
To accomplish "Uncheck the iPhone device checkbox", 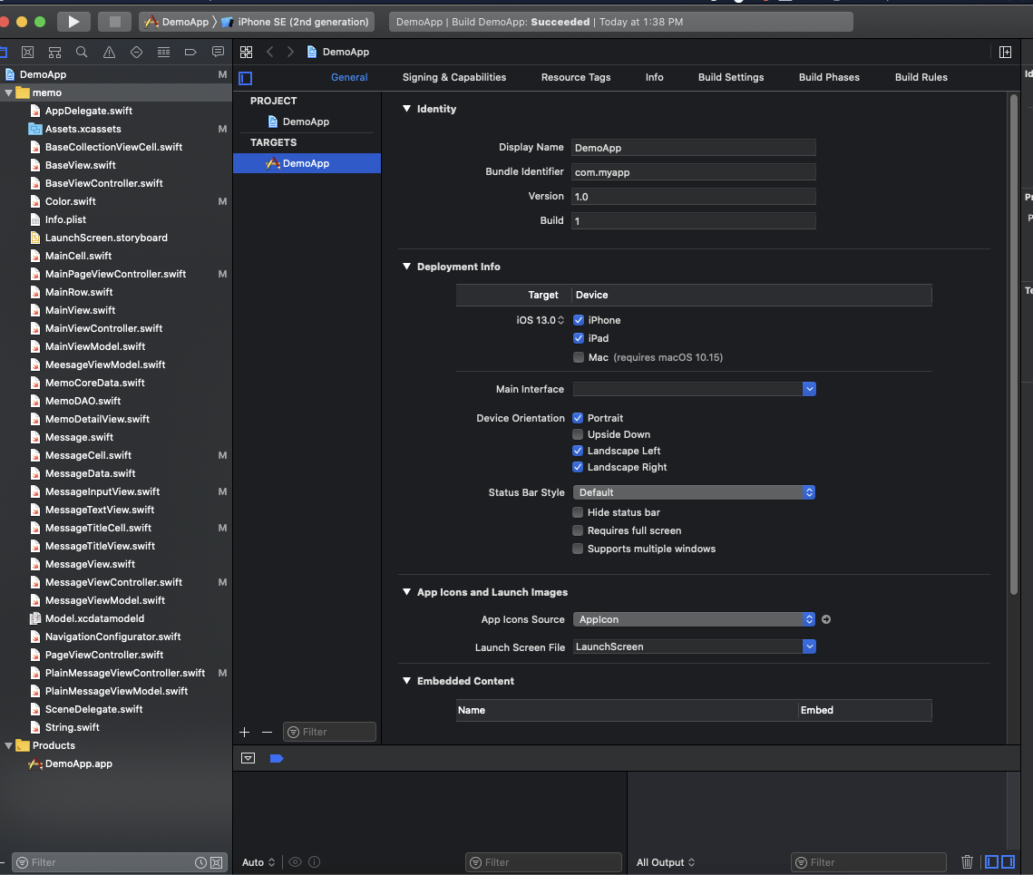I will pos(579,320).
